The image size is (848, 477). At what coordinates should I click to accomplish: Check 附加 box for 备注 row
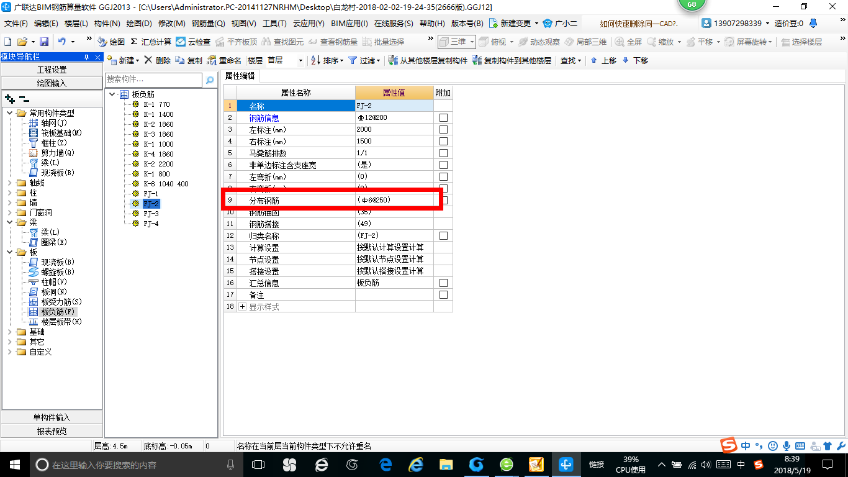coord(443,295)
